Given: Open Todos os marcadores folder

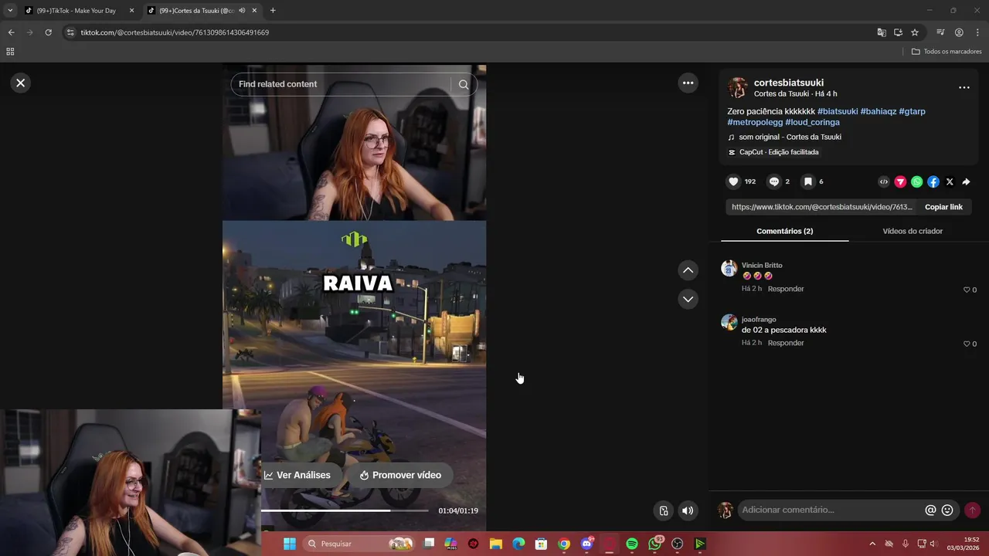Looking at the screenshot, I should 947,52.
